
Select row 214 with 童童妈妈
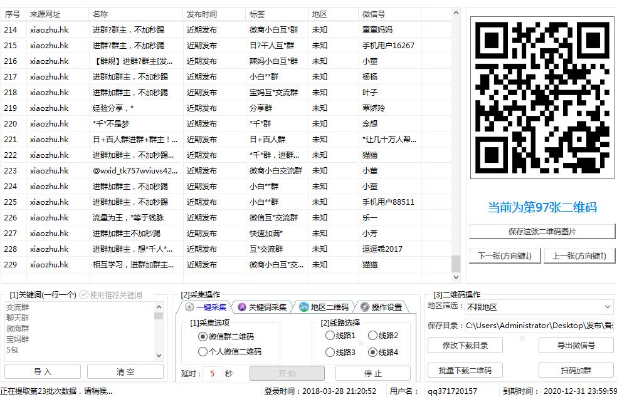pos(226,30)
